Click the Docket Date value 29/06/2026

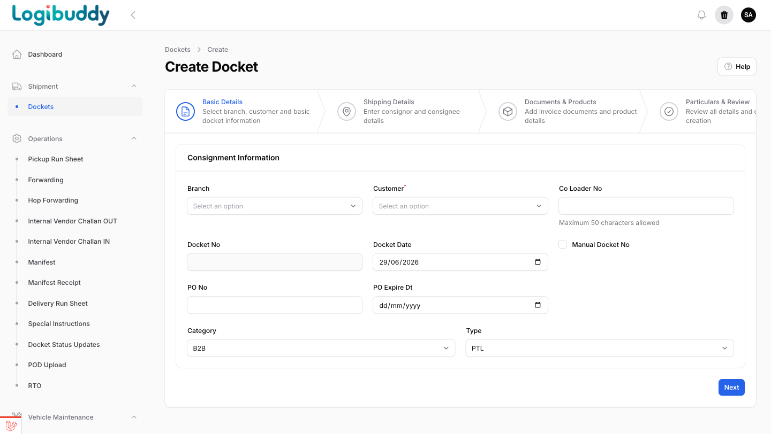click(x=399, y=262)
